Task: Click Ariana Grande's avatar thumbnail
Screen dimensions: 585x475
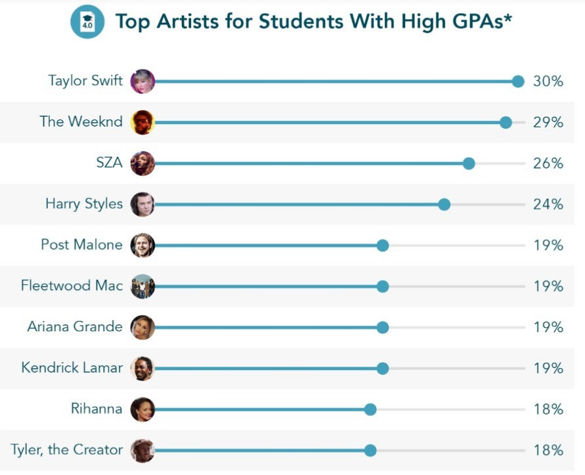Action: click(x=142, y=327)
